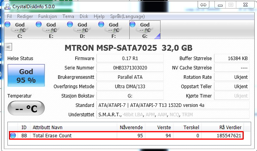Select drive G: health status icon
This screenshot has height=151, width=257.
pos(132,24)
